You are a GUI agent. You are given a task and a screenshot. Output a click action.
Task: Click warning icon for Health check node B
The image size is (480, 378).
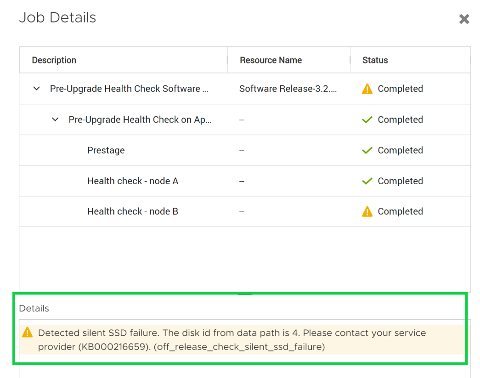[367, 212]
